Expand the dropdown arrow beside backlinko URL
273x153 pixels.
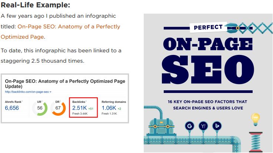[50, 92]
